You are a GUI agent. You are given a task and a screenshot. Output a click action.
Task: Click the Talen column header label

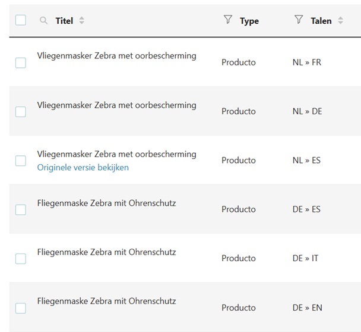[x=321, y=21]
